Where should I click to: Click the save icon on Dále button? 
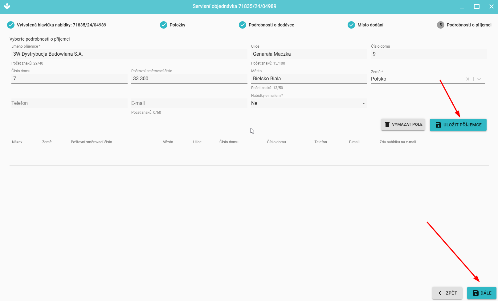point(476,293)
